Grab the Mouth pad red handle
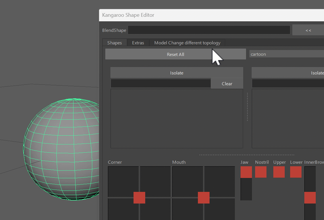Viewport: 324px width, 220px height. click(x=204, y=198)
